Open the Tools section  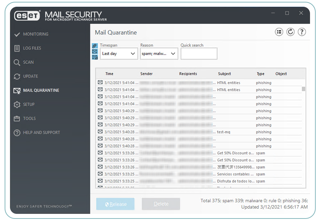[29, 118]
